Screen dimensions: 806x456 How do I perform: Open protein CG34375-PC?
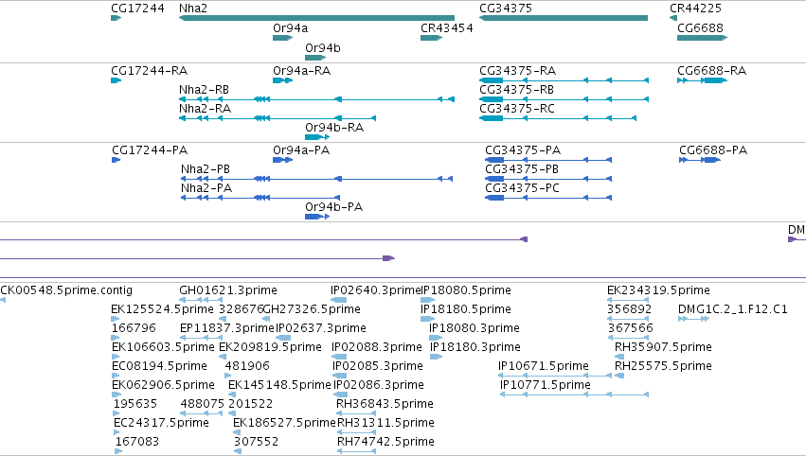pos(522,188)
